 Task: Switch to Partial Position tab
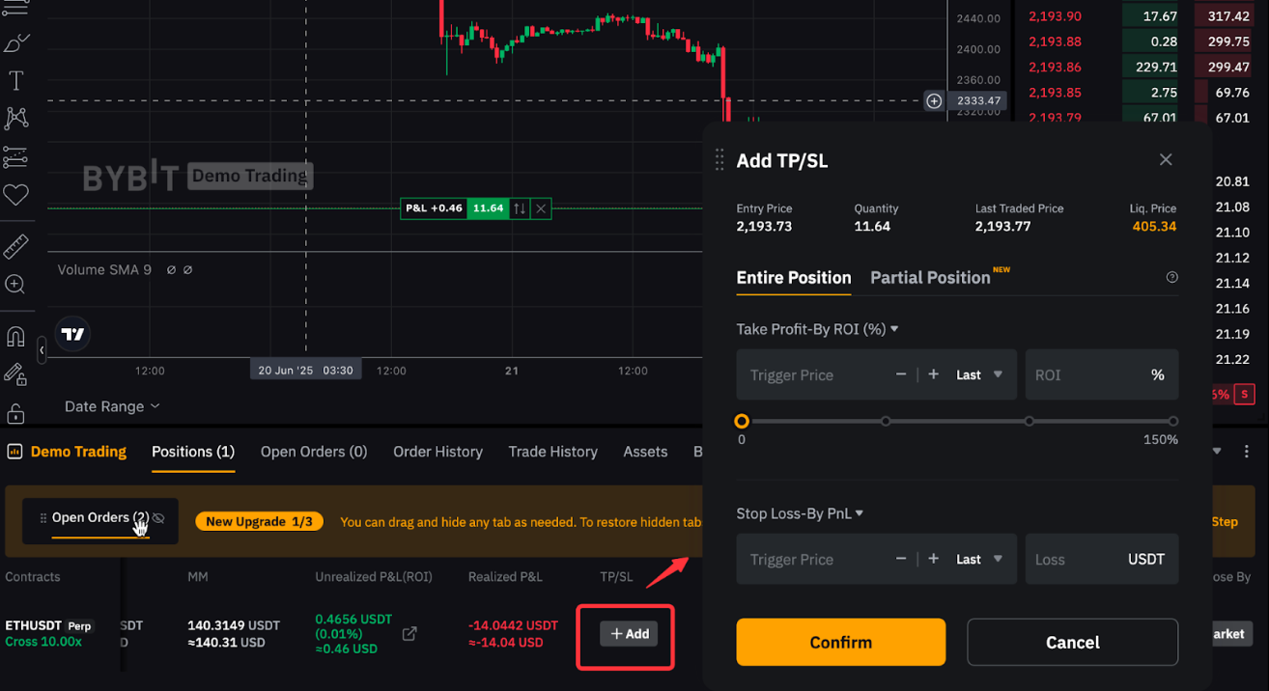(930, 278)
